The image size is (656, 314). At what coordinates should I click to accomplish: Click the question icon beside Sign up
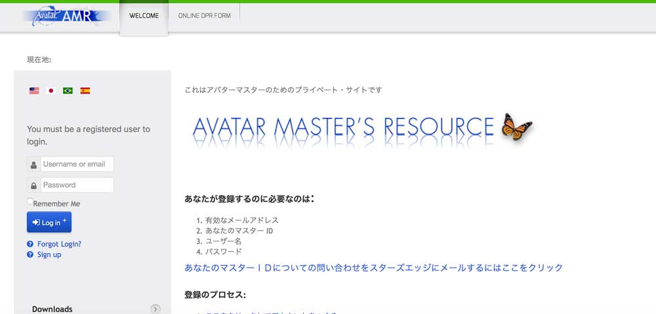[30, 254]
